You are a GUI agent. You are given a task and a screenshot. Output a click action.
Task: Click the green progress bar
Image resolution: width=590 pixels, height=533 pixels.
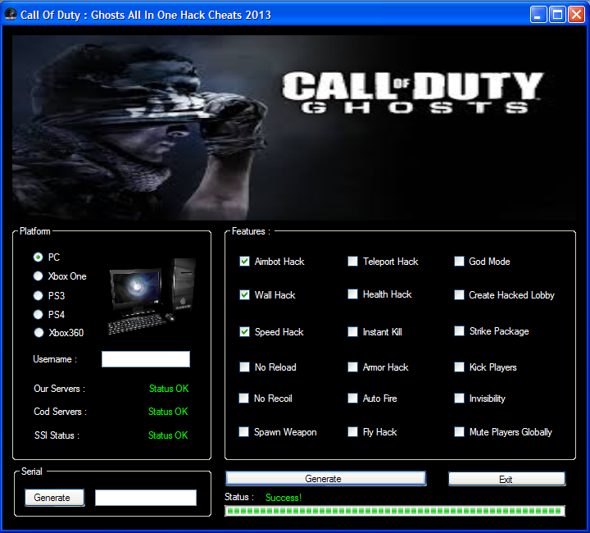tap(395, 511)
